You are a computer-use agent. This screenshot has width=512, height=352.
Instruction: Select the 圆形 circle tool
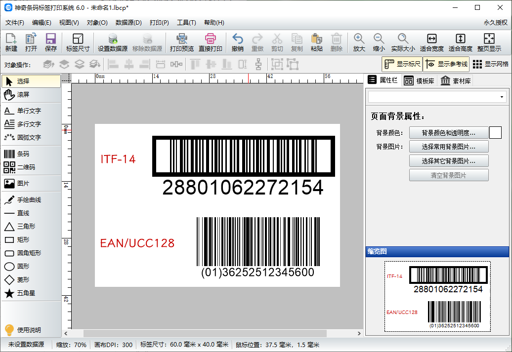coord(31,267)
